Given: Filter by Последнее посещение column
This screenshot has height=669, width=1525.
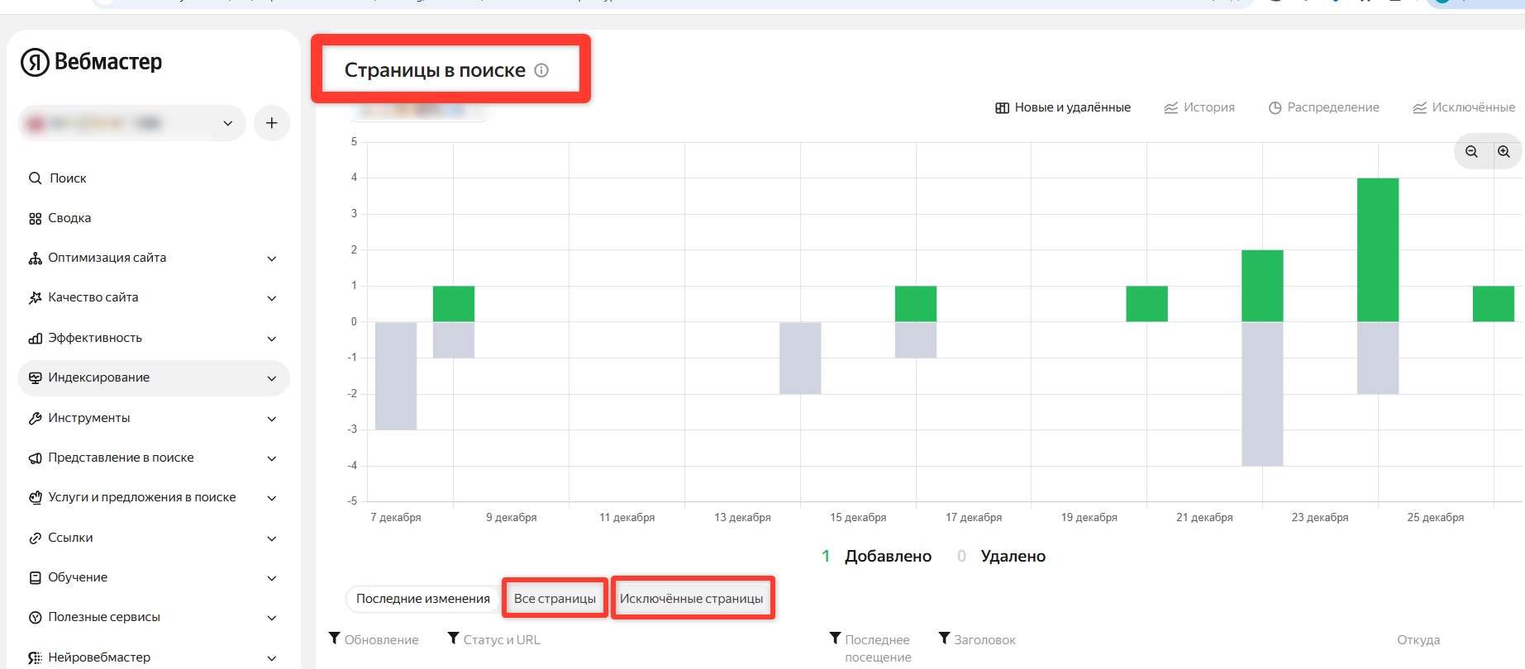Looking at the screenshot, I should [x=836, y=638].
